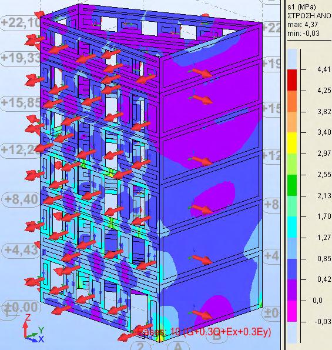Viewport: 332px width, 350px height.
Task: Select the yellow 3,40 legend color band
Action: 292,143
